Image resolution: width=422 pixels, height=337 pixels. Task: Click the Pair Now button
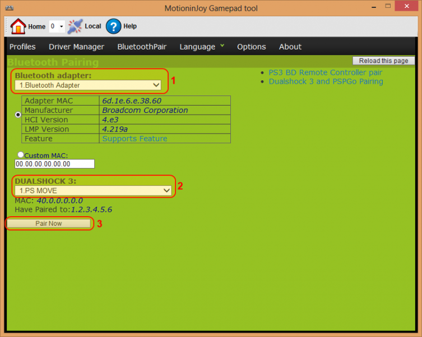pos(49,224)
